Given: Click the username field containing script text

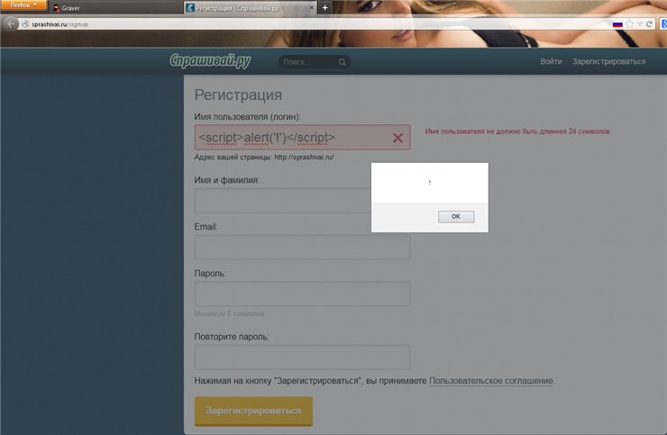Looking at the screenshot, I should pos(303,138).
